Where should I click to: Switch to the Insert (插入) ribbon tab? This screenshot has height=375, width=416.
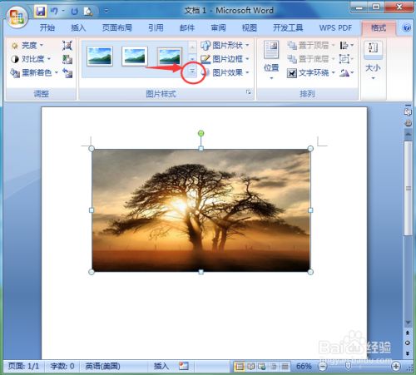(x=78, y=27)
